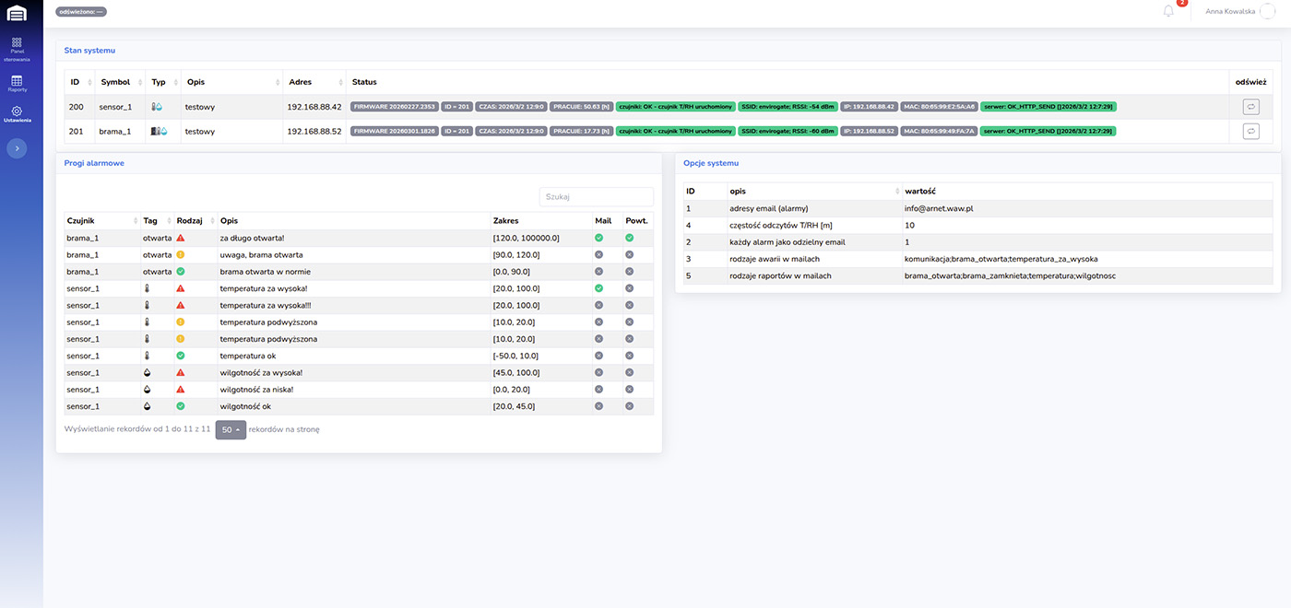The height and width of the screenshot is (608, 1291).
Task: Expand the sidebar with the arrow button
Action: click(x=17, y=147)
